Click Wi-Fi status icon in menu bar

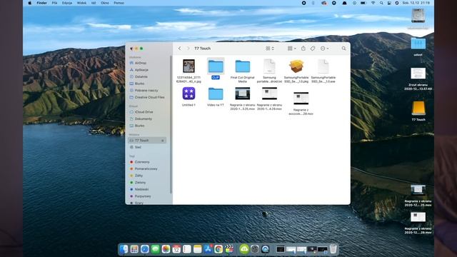tap(373, 3)
